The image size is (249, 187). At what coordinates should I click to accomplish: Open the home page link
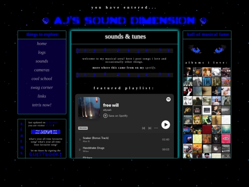[x=42, y=43]
